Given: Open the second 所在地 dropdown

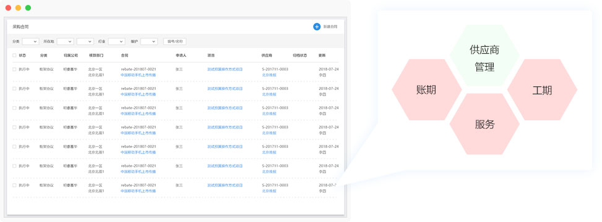Looking at the screenshot, I should (x=85, y=41).
